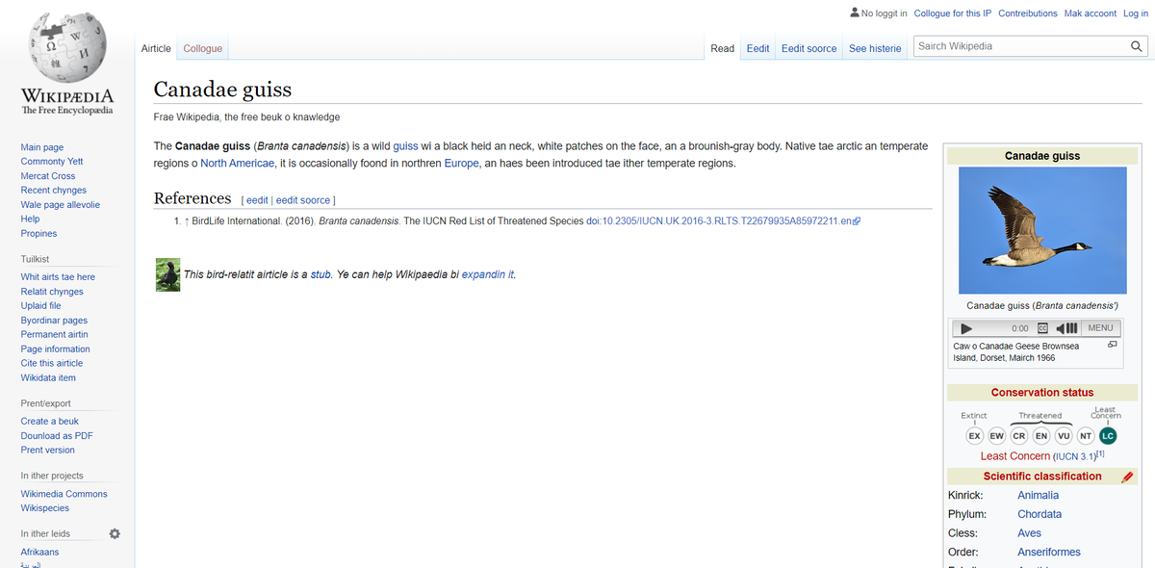The width and height of the screenshot is (1155, 568).
Task: Open Afrikaans language link
Action: [x=40, y=553]
